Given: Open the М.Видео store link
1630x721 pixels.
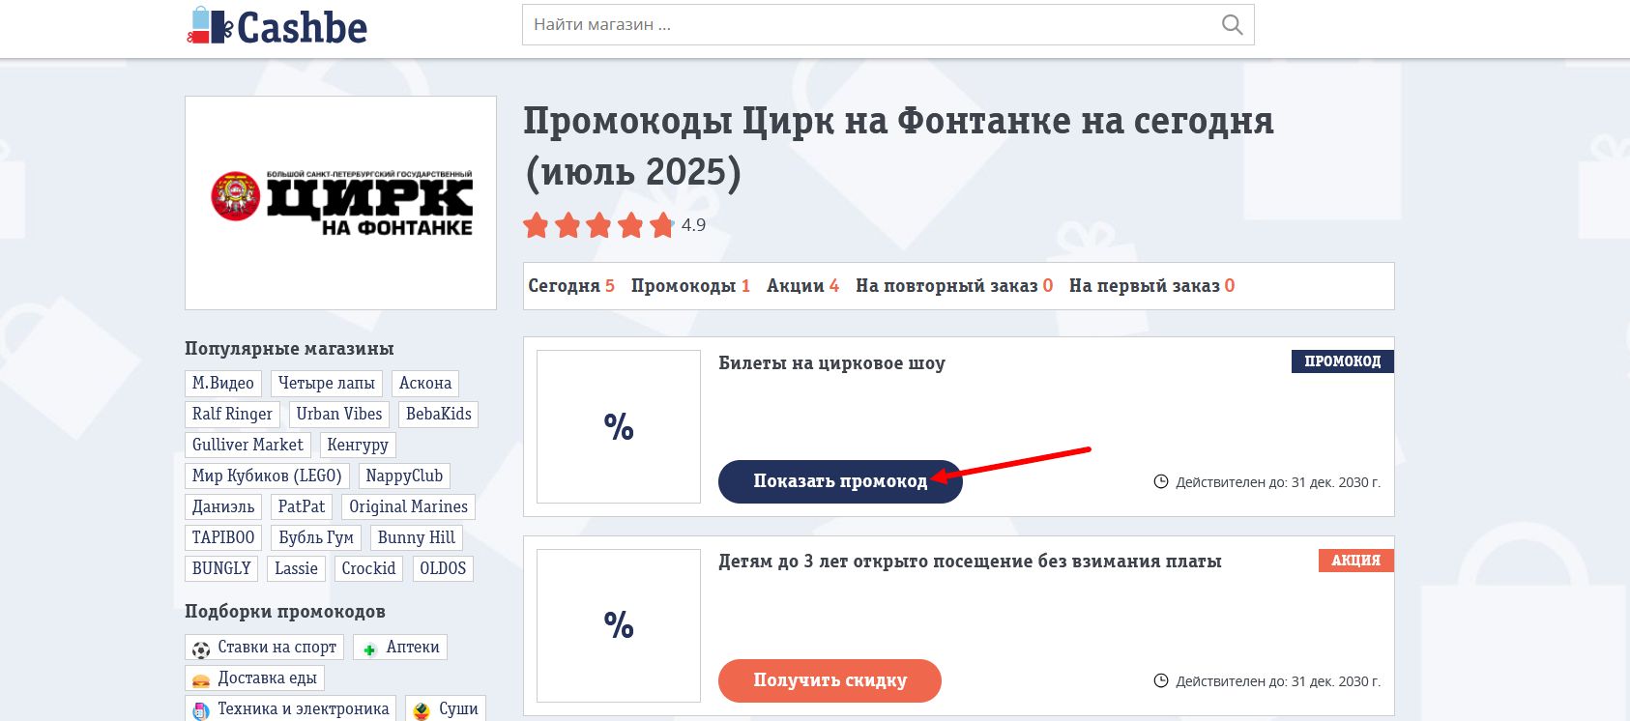Looking at the screenshot, I should click(223, 384).
